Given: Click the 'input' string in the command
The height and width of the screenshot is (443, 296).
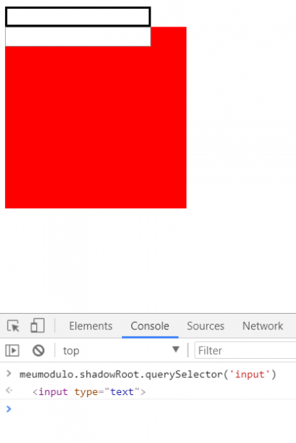Looking at the screenshot, I should tap(249, 374).
